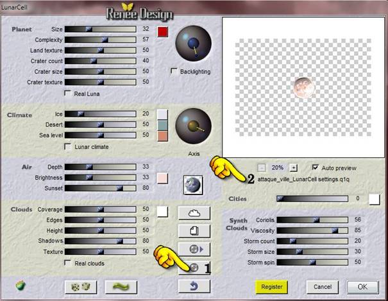The image size is (388, 301).
Task: Click the Viscosity value 85
Action: (358, 230)
